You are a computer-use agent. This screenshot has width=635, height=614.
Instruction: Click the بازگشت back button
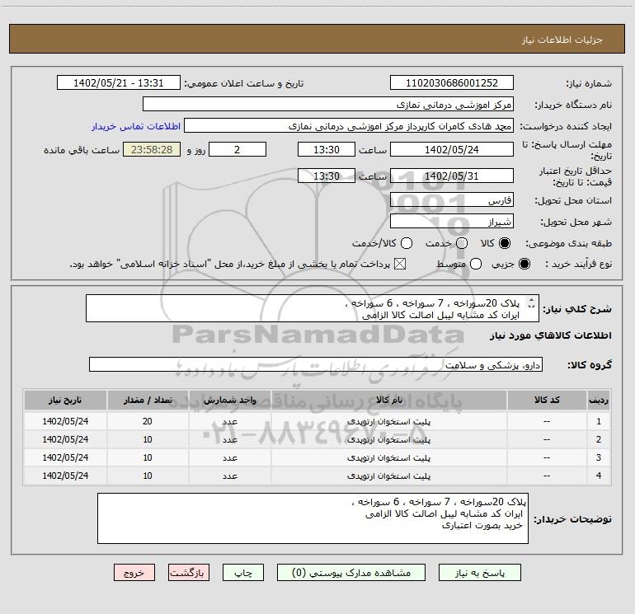point(189,573)
